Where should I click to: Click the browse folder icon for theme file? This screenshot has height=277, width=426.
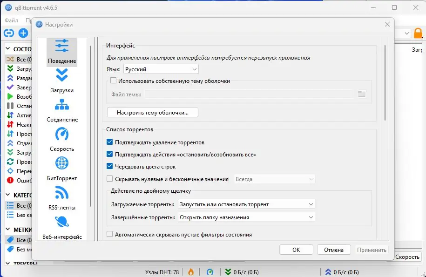tap(362, 94)
